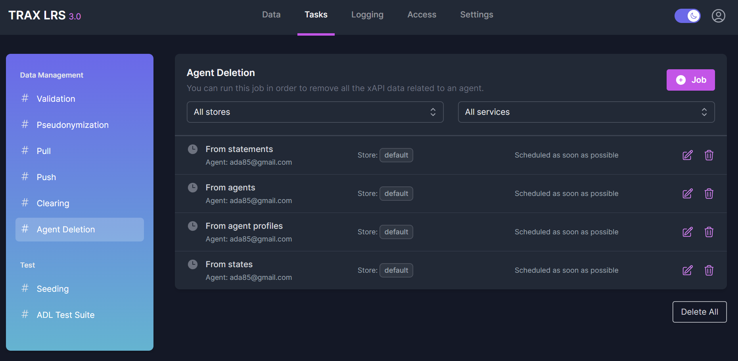The height and width of the screenshot is (361, 738).
Task: Navigate to ADL Test Suite
Action: pyautogui.click(x=65, y=315)
